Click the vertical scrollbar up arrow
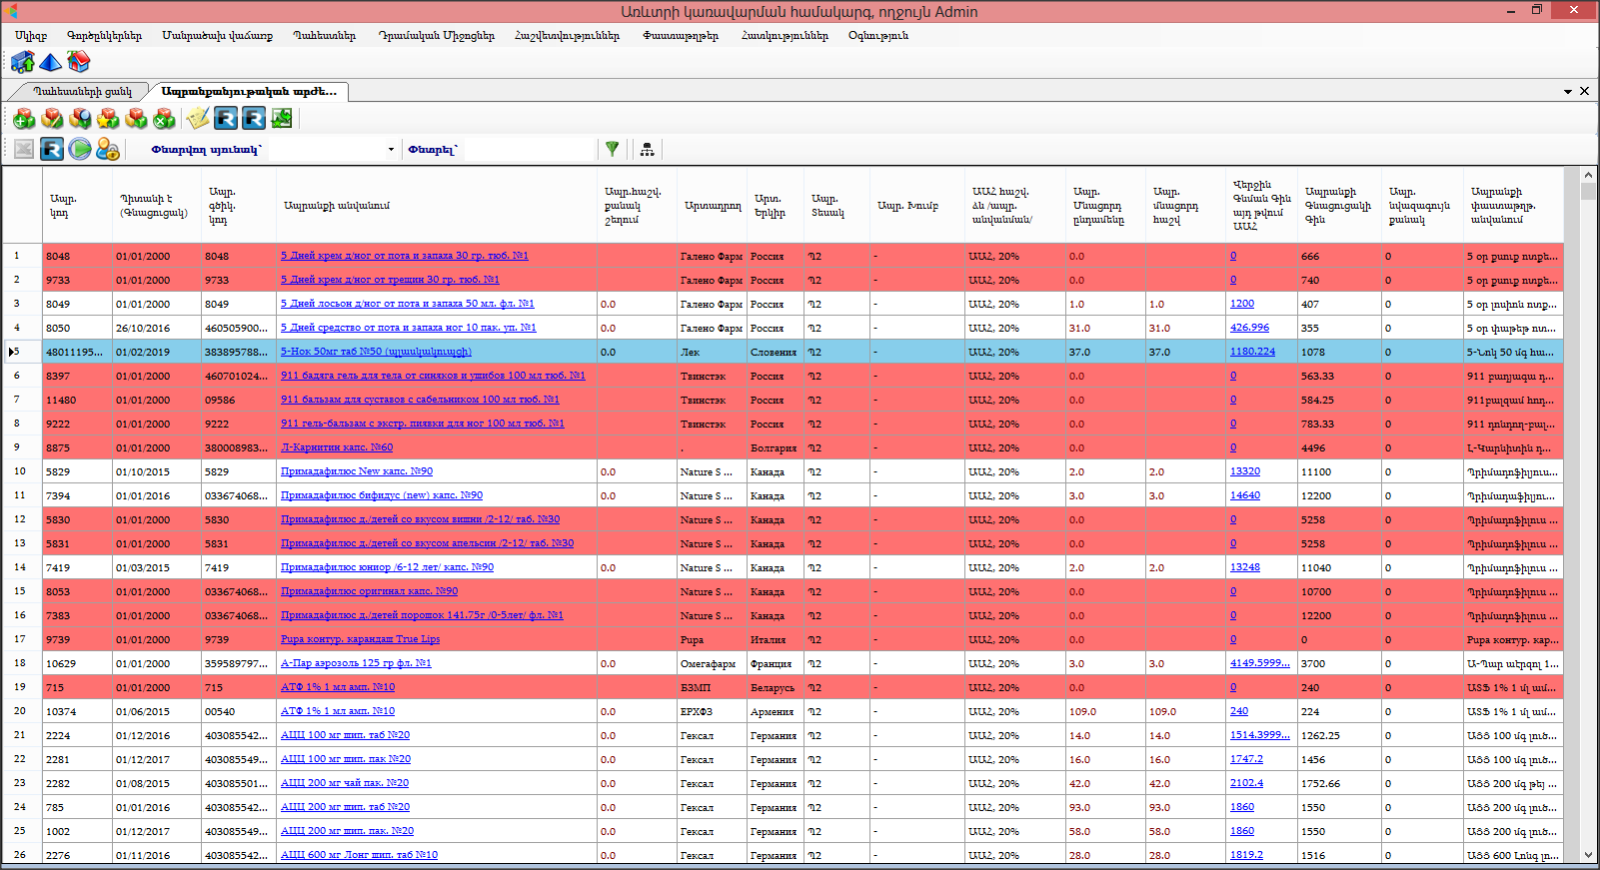 click(x=1589, y=175)
